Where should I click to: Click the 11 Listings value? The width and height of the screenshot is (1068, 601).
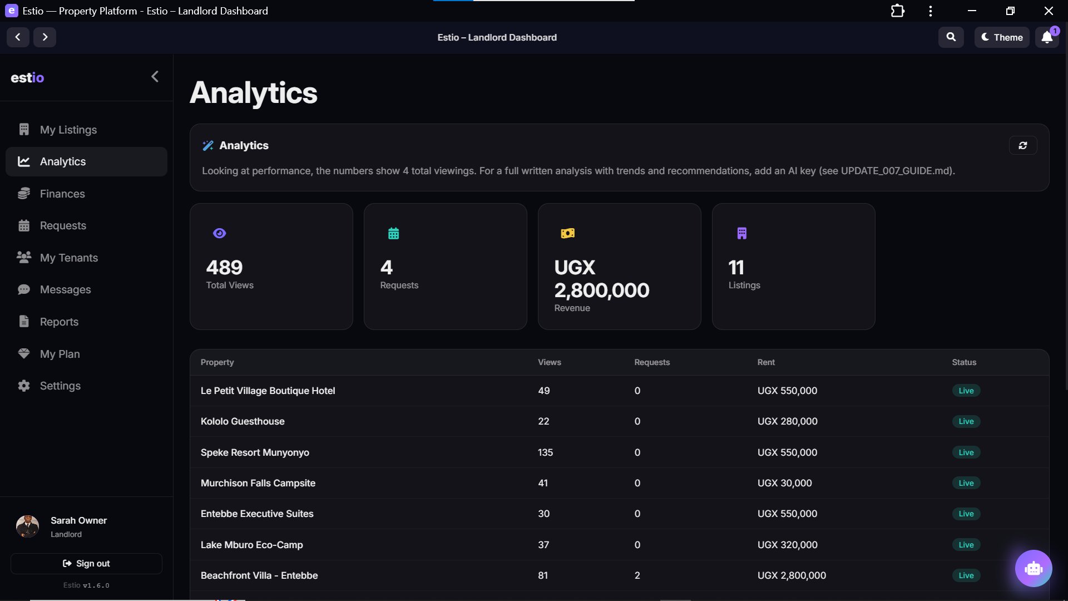point(736,268)
